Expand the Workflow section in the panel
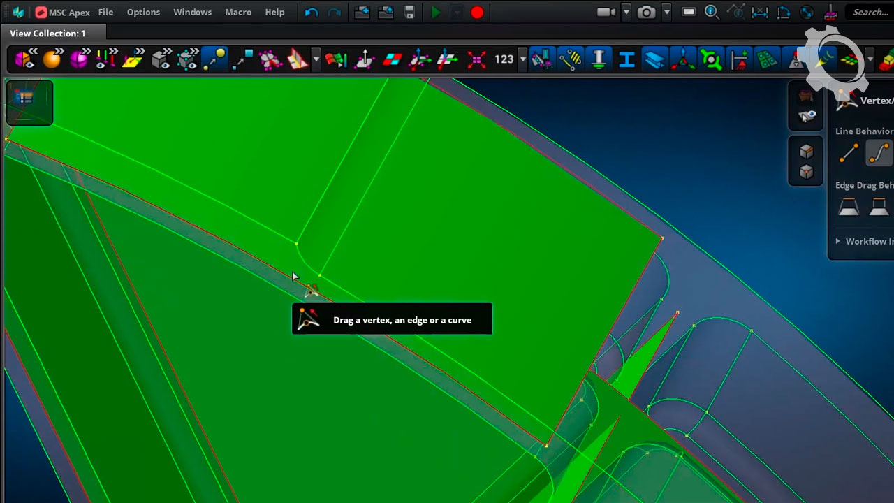This screenshot has width=894, height=503. [838, 241]
